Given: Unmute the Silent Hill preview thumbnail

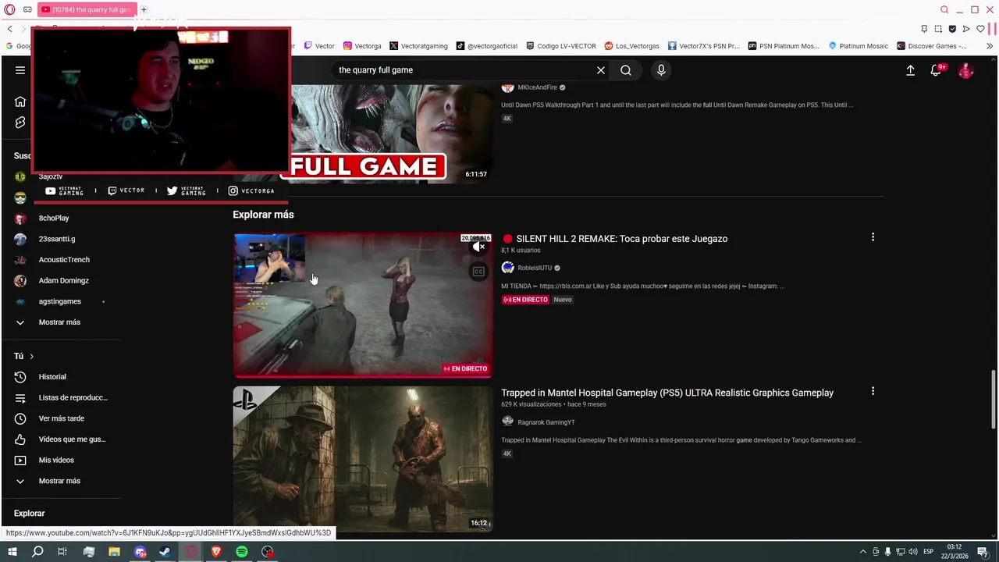Looking at the screenshot, I should 478,247.
